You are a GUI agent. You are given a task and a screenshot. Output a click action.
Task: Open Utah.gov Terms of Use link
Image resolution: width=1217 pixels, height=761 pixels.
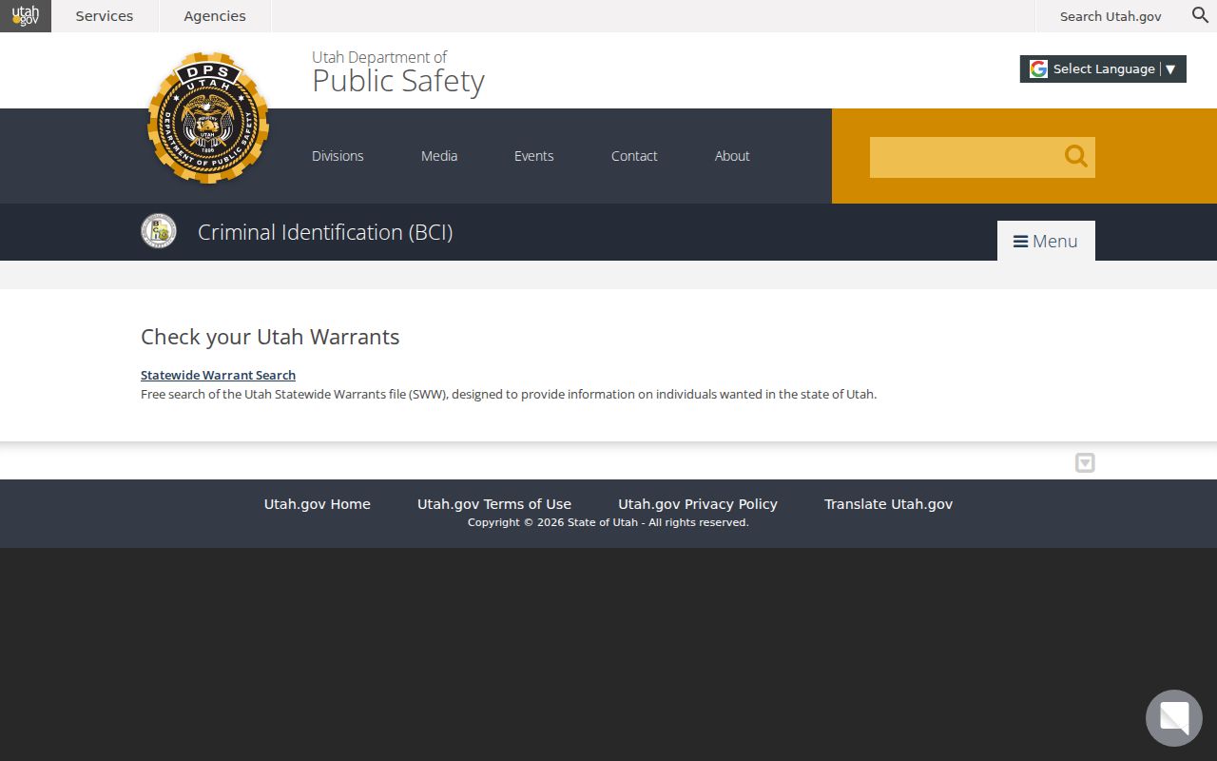click(494, 504)
